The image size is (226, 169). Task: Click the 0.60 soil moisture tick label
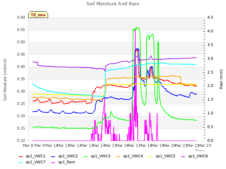coord(21,18)
